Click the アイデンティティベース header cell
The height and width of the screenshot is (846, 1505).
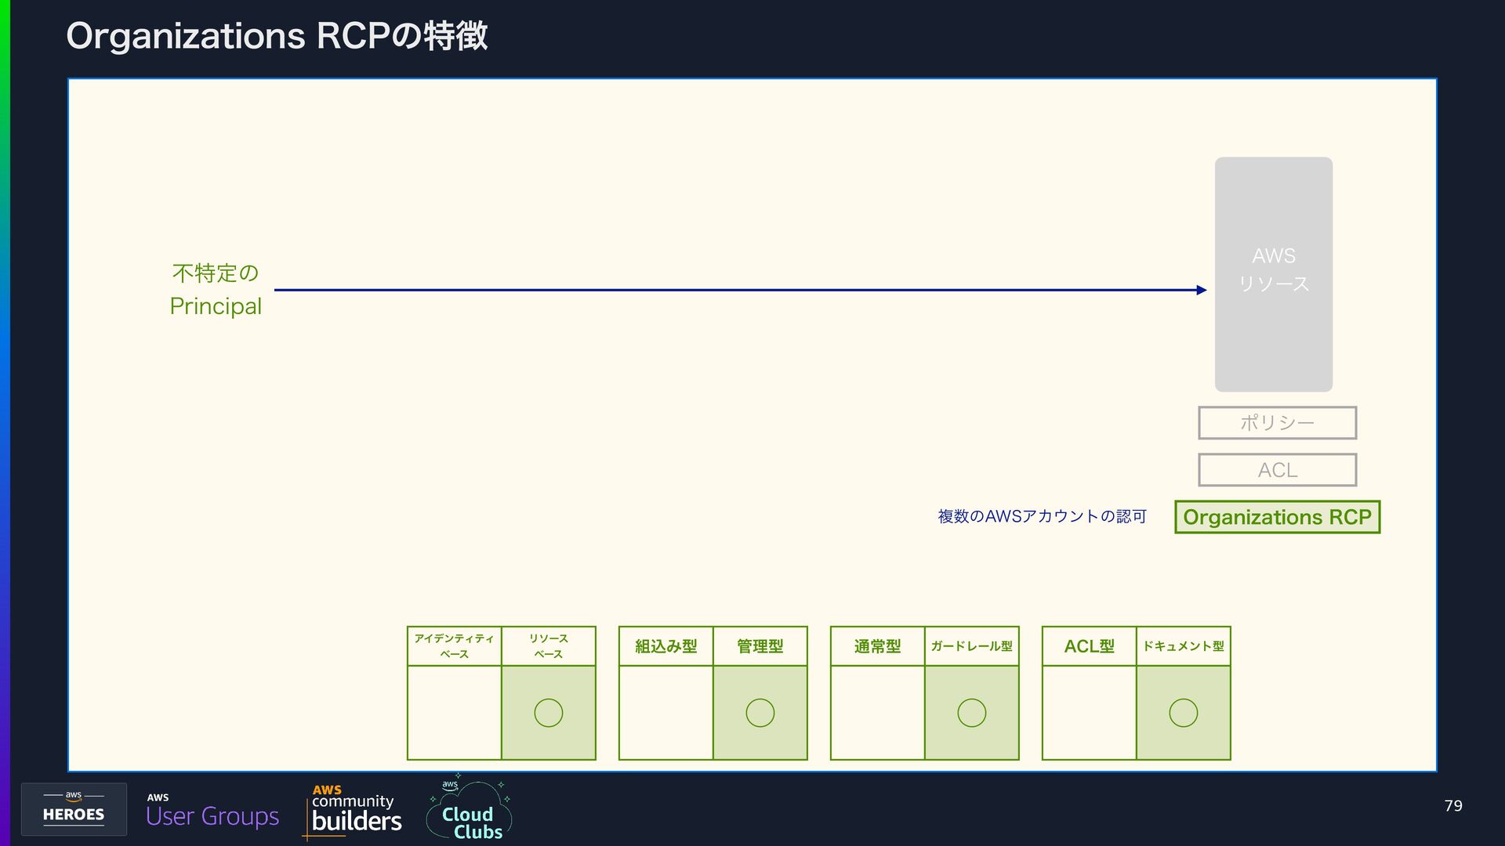click(455, 646)
